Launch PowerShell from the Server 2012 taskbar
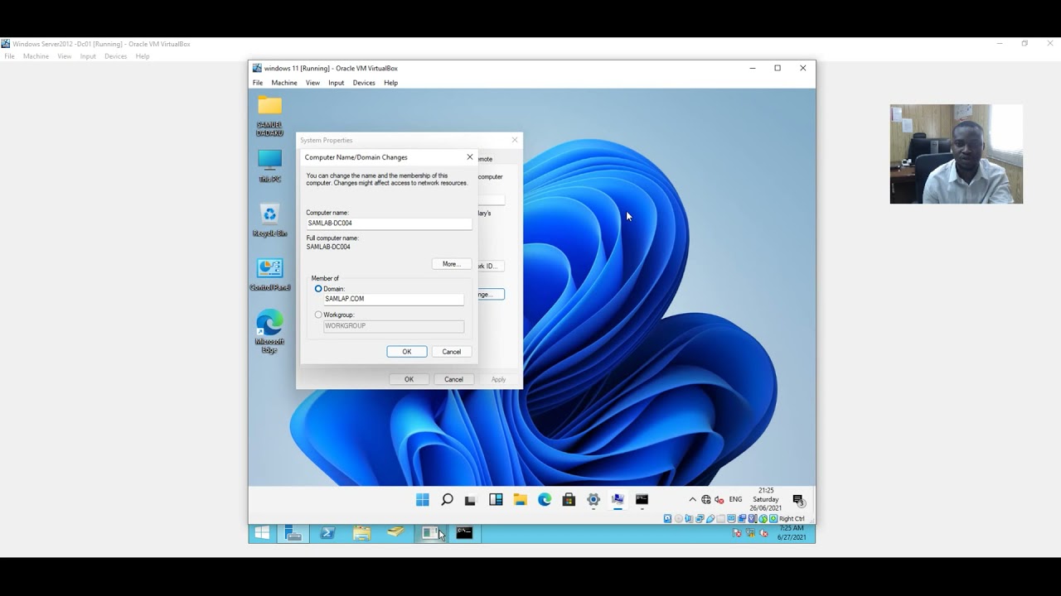This screenshot has height=596, width=1061. (x=327, y=533)
